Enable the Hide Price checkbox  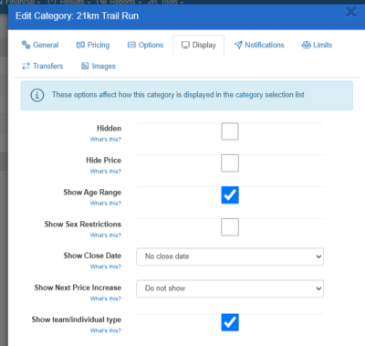[x=230, y=163]
